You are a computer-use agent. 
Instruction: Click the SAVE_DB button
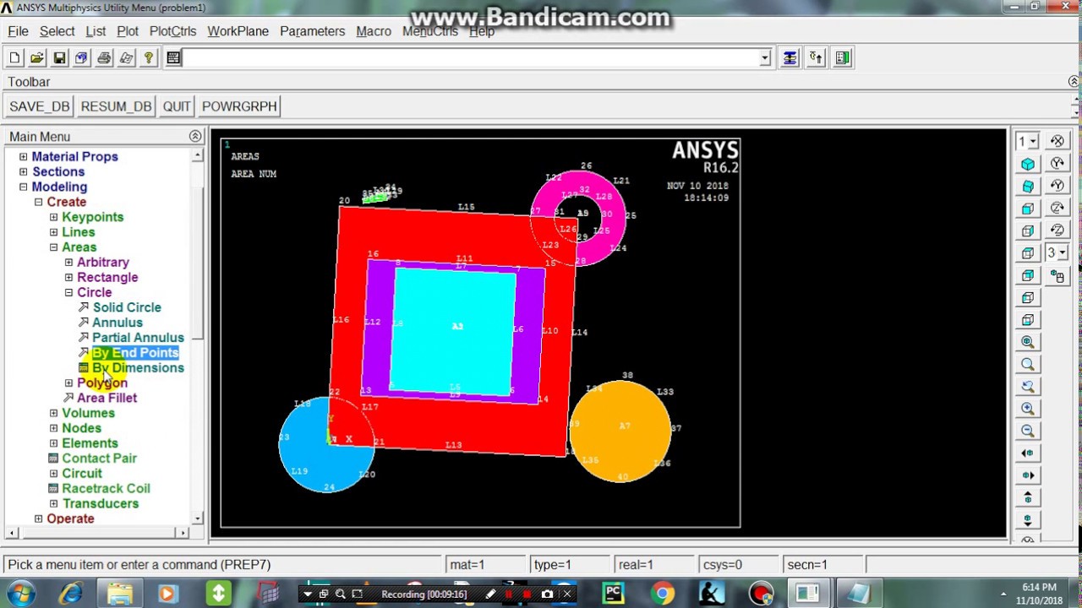(39, 106)
